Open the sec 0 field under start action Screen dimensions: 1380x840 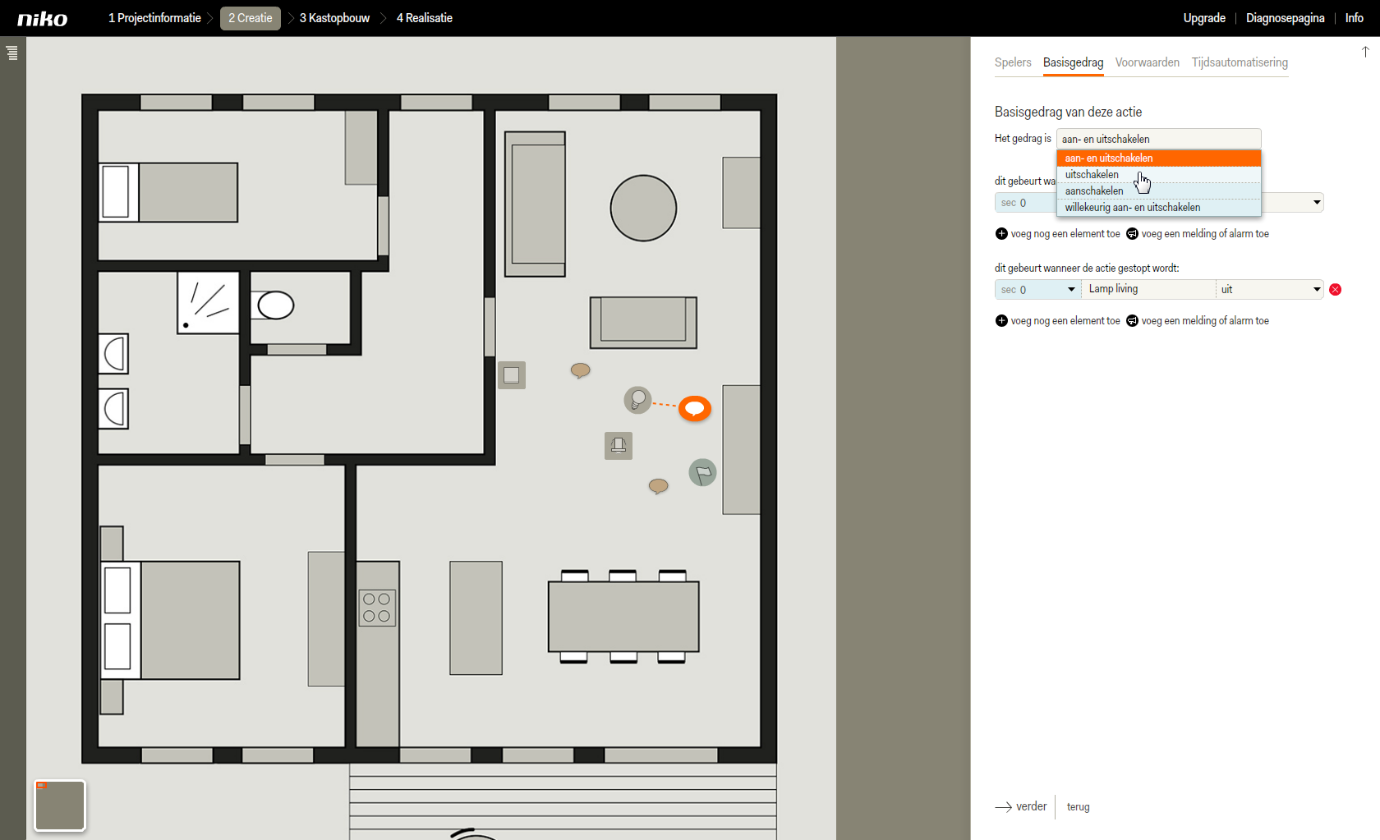click(1025, 203)
